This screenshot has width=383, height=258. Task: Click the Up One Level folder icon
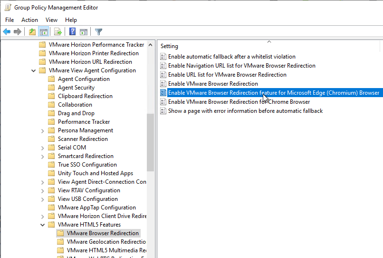[x=32, y=31]
